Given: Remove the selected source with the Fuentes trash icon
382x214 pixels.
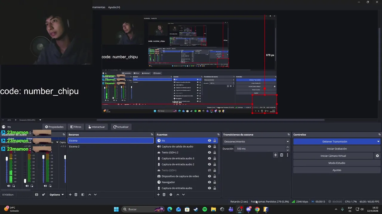Looking at the screenshot, I should pyautogui.click(x=164, y=195).
